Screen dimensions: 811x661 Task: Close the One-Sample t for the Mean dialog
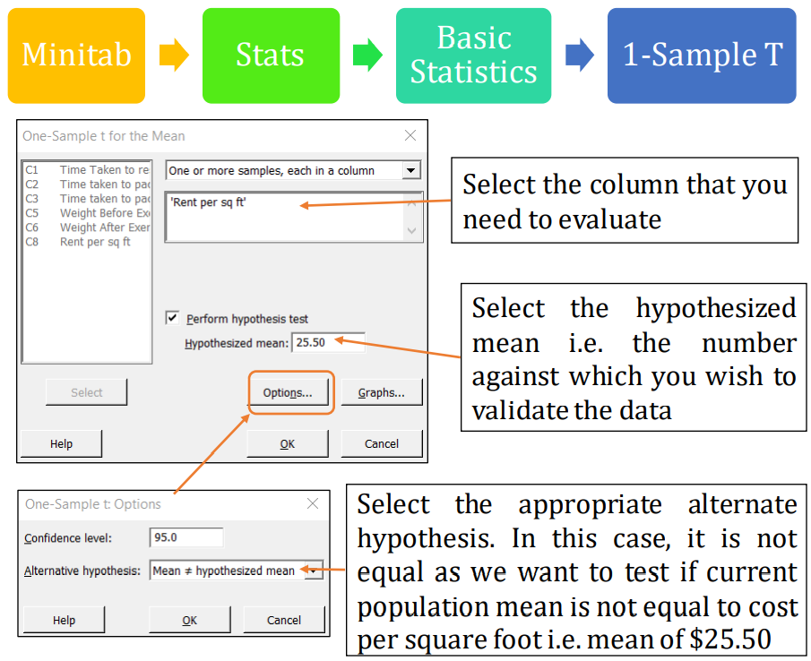(410, 136)
